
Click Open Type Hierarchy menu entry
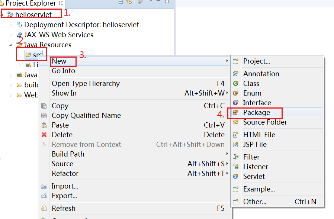click(x=86, y=84)
